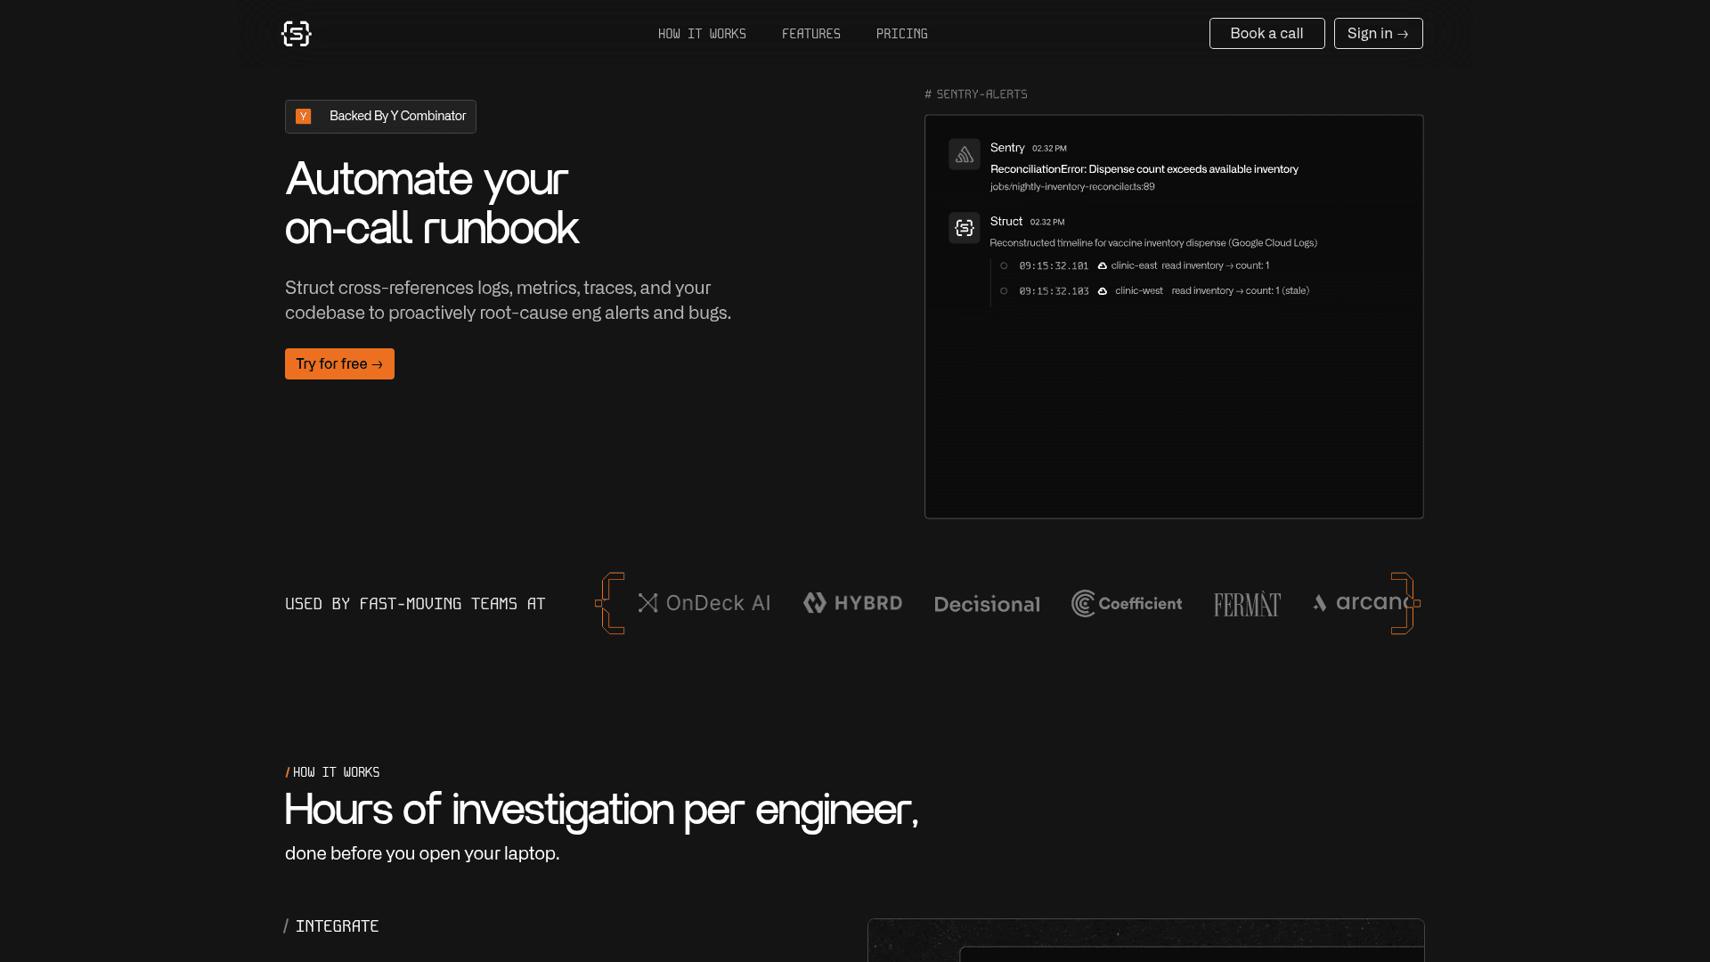Click the FERMAT logo

[x=1247, y=604]
